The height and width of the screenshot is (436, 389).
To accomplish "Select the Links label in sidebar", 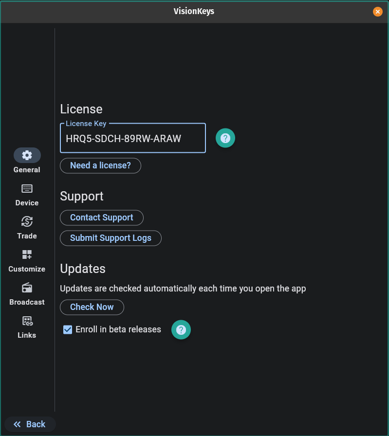I will 27,335.
